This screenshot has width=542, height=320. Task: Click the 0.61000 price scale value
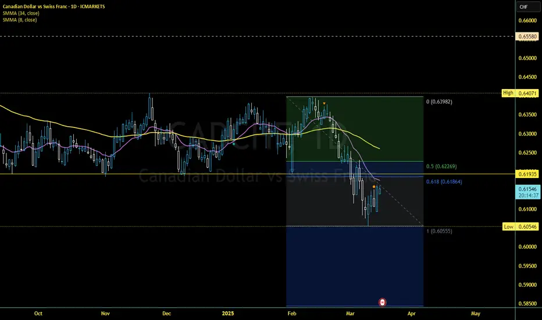coord(527,209)
